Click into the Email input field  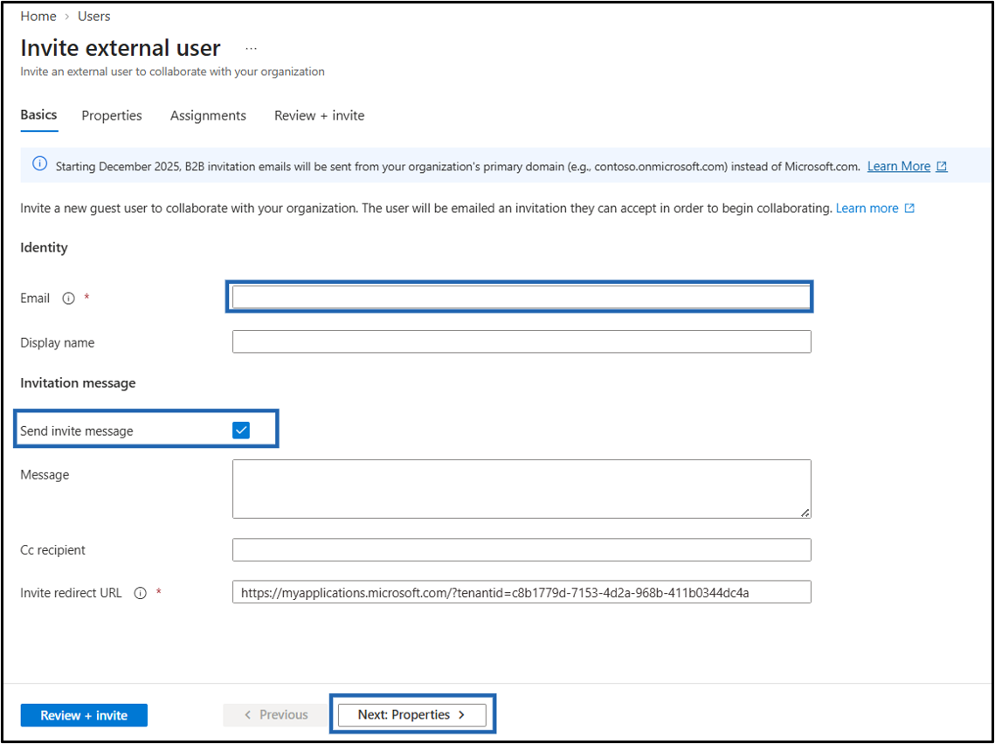tap(521, 297)
